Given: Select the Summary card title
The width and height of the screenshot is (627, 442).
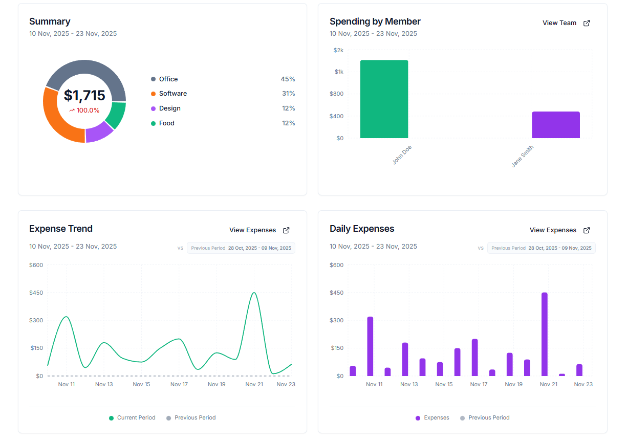Looking at the screenshot, I should coord(50,21).
